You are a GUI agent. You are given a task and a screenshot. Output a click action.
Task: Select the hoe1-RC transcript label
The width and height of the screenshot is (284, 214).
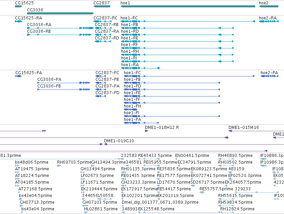(x=129, y=18)
